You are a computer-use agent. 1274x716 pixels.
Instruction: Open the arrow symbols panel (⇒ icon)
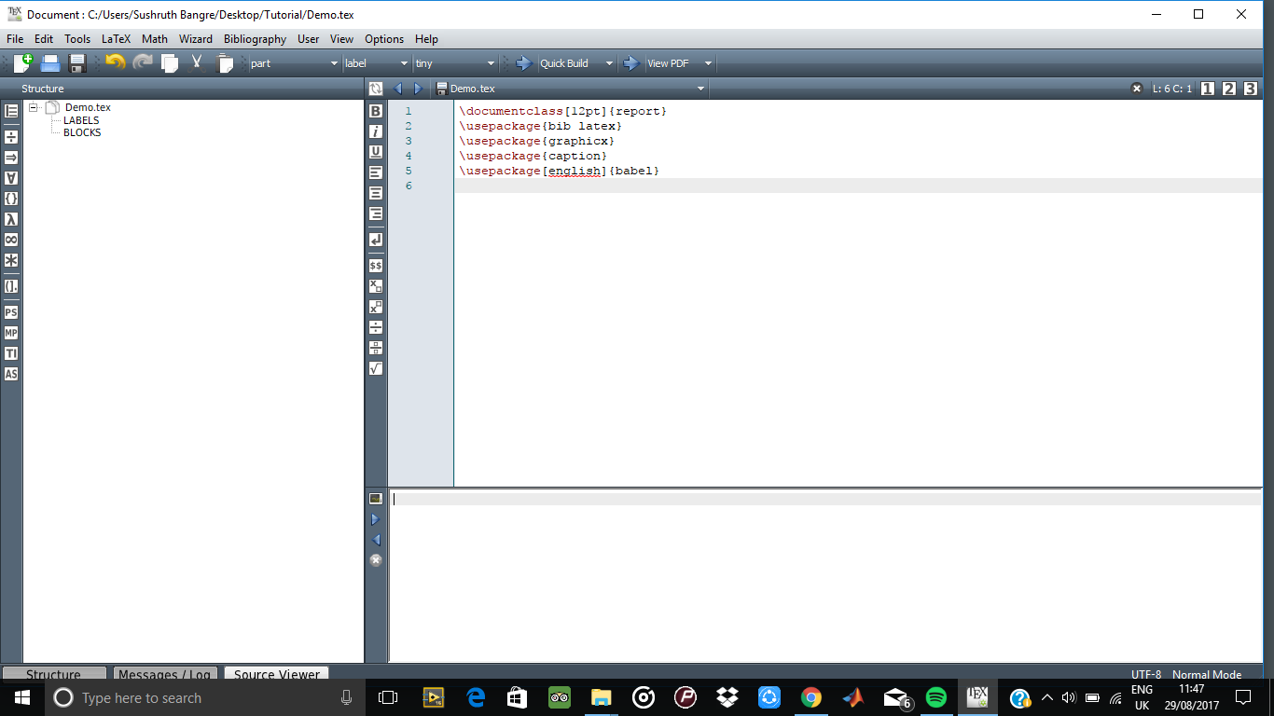point(11,158)
